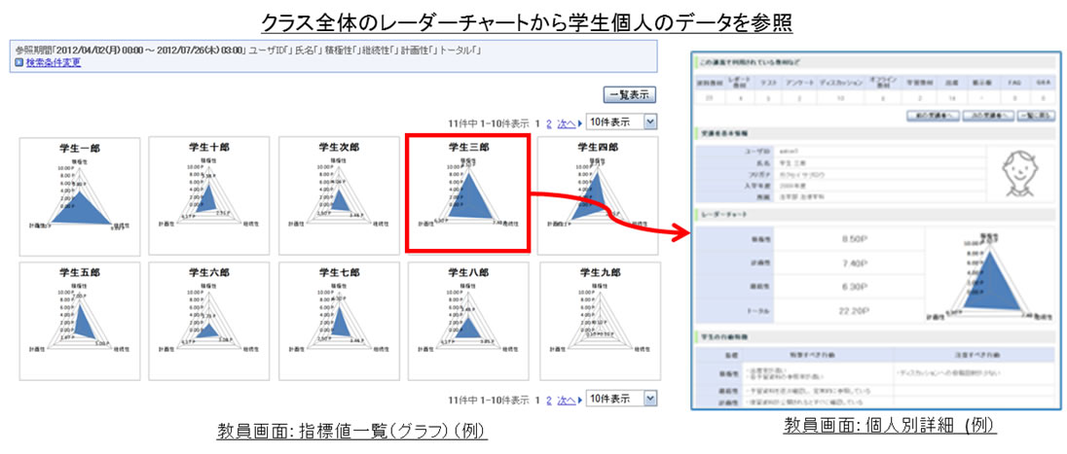Click the 検索条件変更 arrow icon
The width and height of the screenshot is (1067, 454).
pos(18,63)
